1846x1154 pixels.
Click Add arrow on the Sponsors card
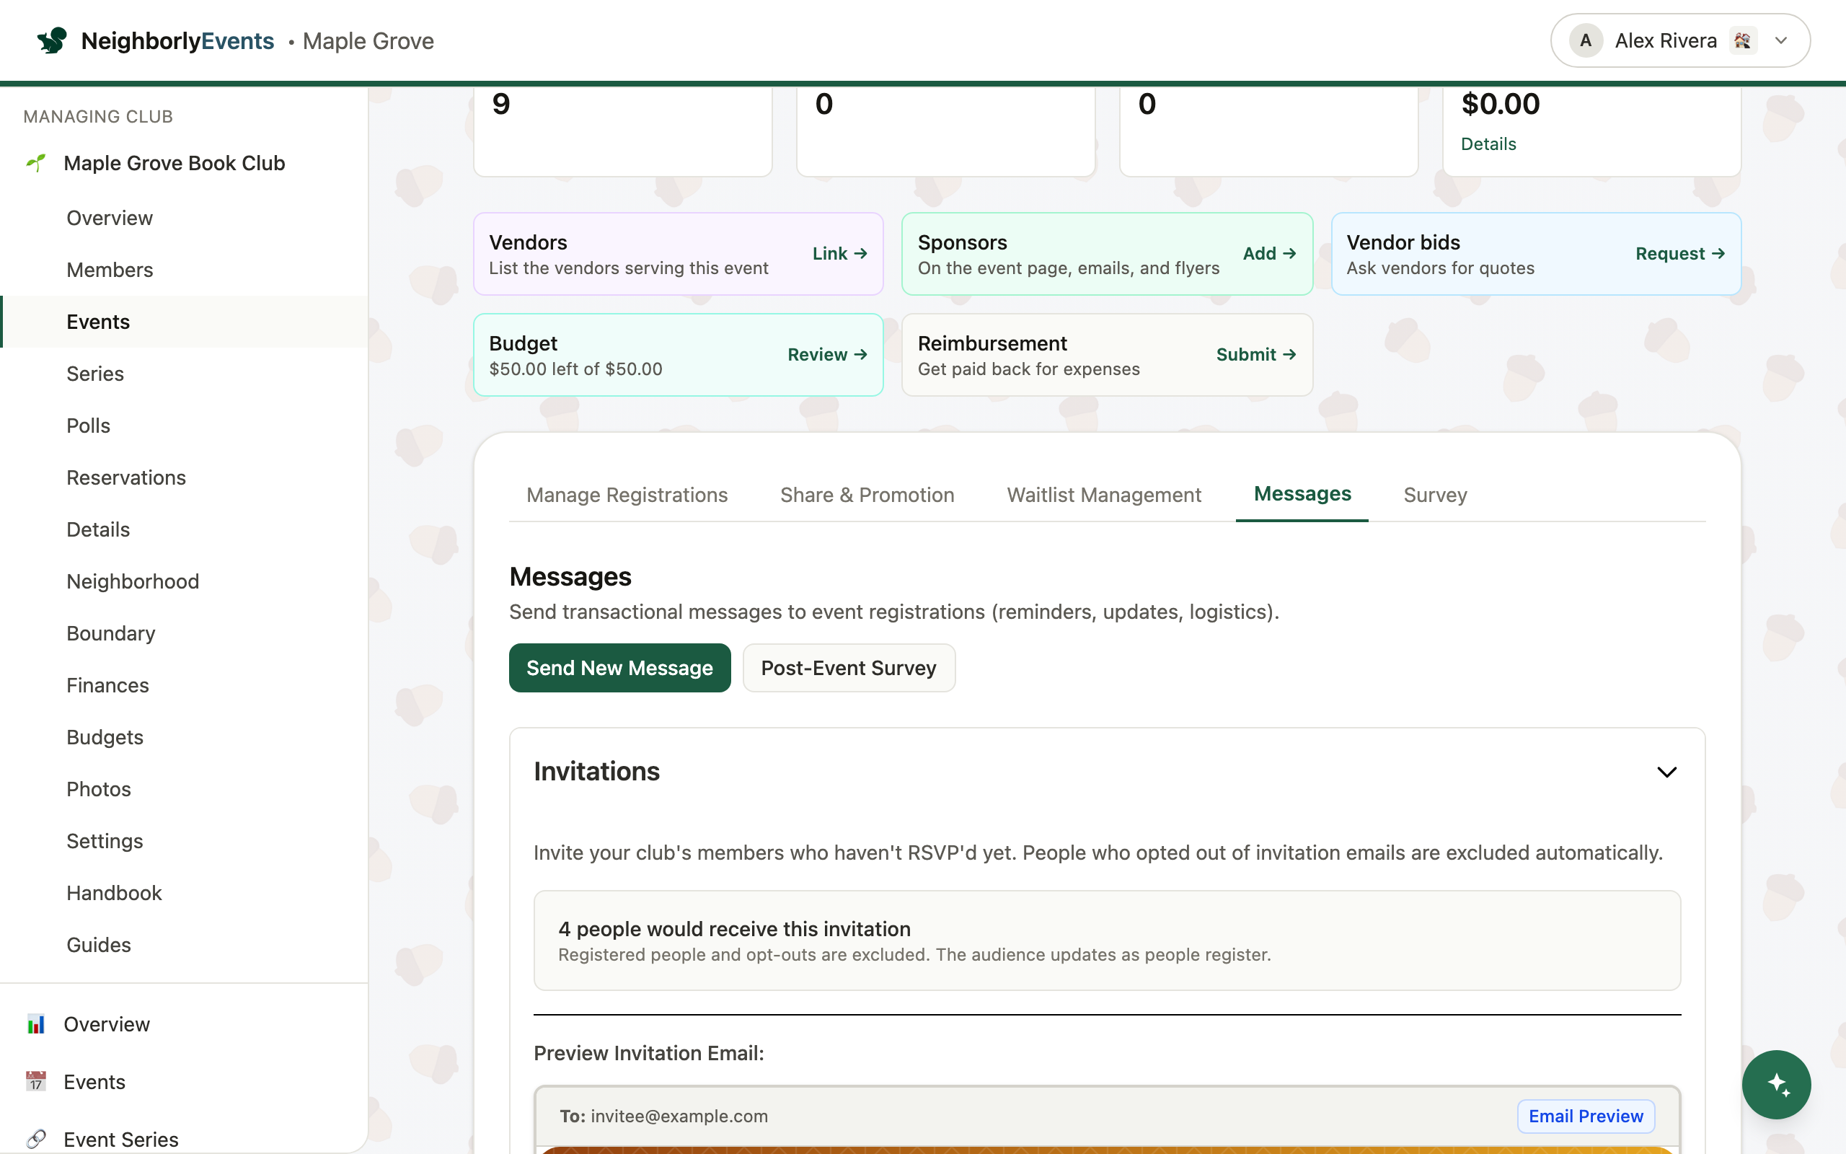(1269, 253)
